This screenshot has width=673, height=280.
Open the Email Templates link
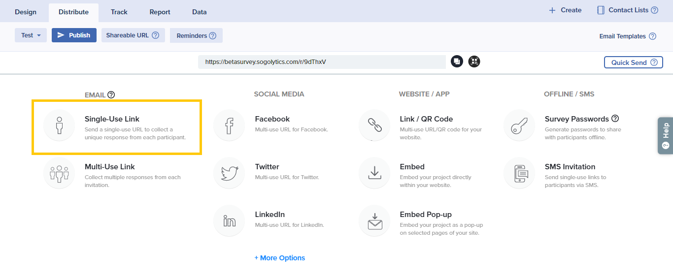coord(622,36)
